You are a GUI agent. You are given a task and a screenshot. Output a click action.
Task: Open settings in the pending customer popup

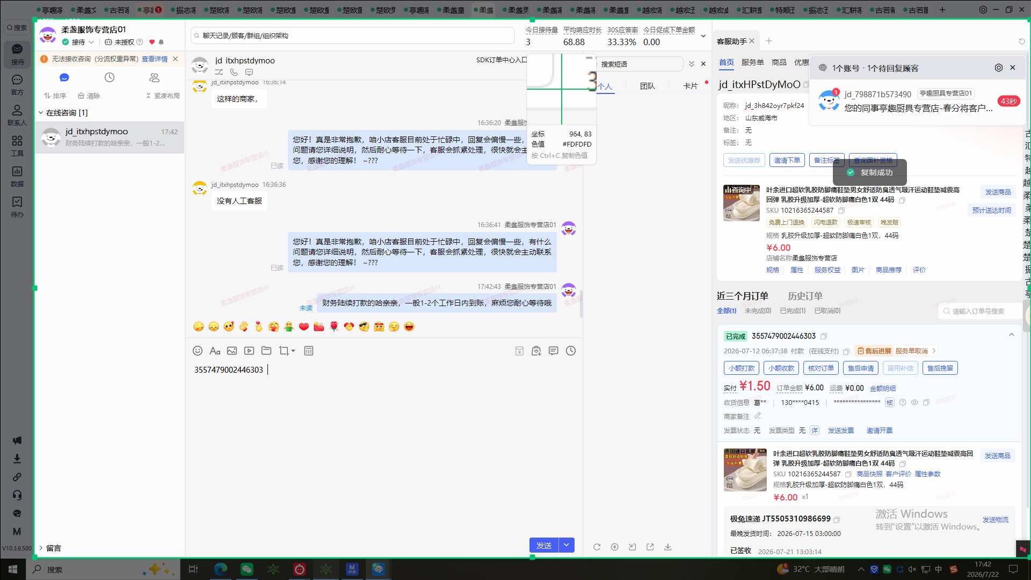(x=999, y=68)
